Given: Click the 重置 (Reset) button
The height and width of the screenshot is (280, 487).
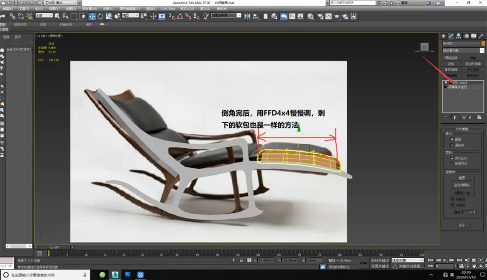Looking at the screenshot, I should click(461, 178).
